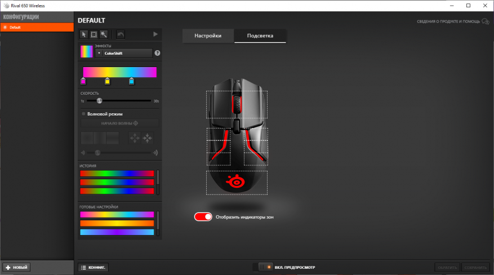Pick the second history rainbow gradient
The image size is (494, 275).
117,182
